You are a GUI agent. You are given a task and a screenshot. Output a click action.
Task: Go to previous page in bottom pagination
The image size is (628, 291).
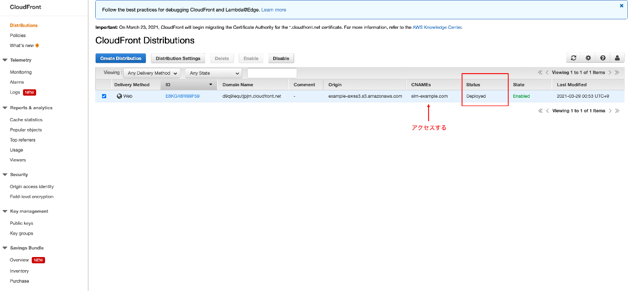tap(547, 111)
